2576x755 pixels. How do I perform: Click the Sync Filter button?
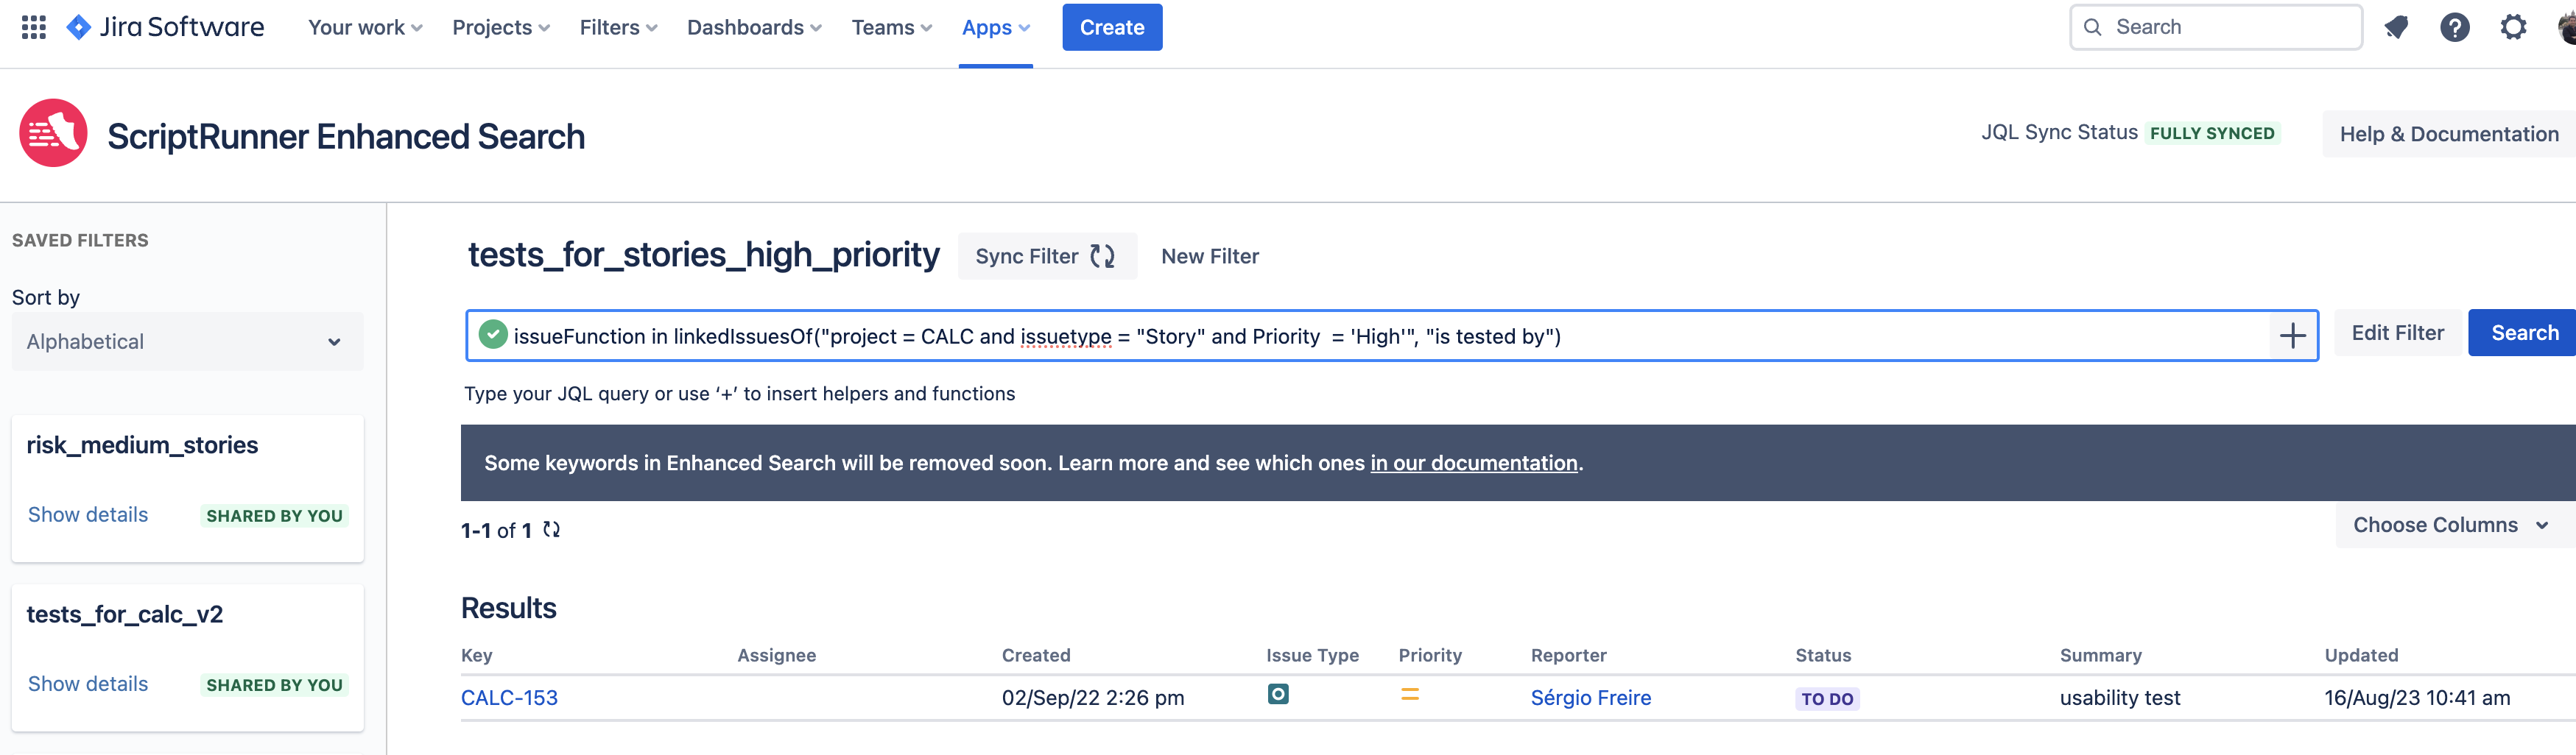tap(1047, 257)
